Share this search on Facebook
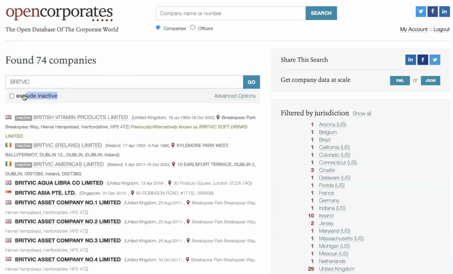453x274 pixels. coord(423,60)
